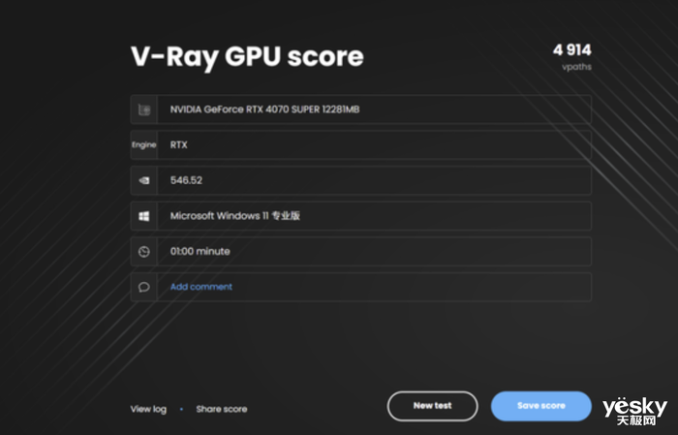Click the V-Ray GPU score heading
Image resolution: width=678 pixels, height=435 pixels.
[x=247, y=57]
